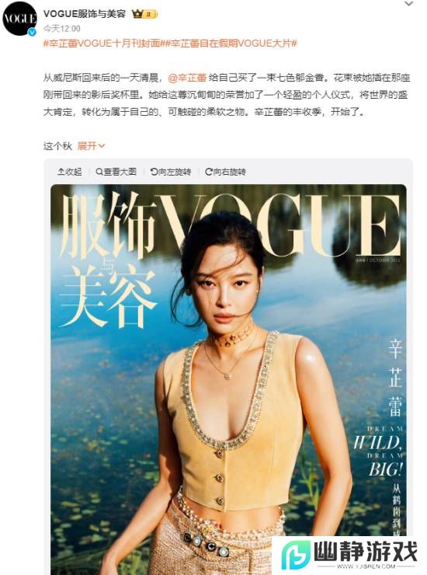
Task: Open VOGUE服饰与美容 account name
Action: click(85, 14)
